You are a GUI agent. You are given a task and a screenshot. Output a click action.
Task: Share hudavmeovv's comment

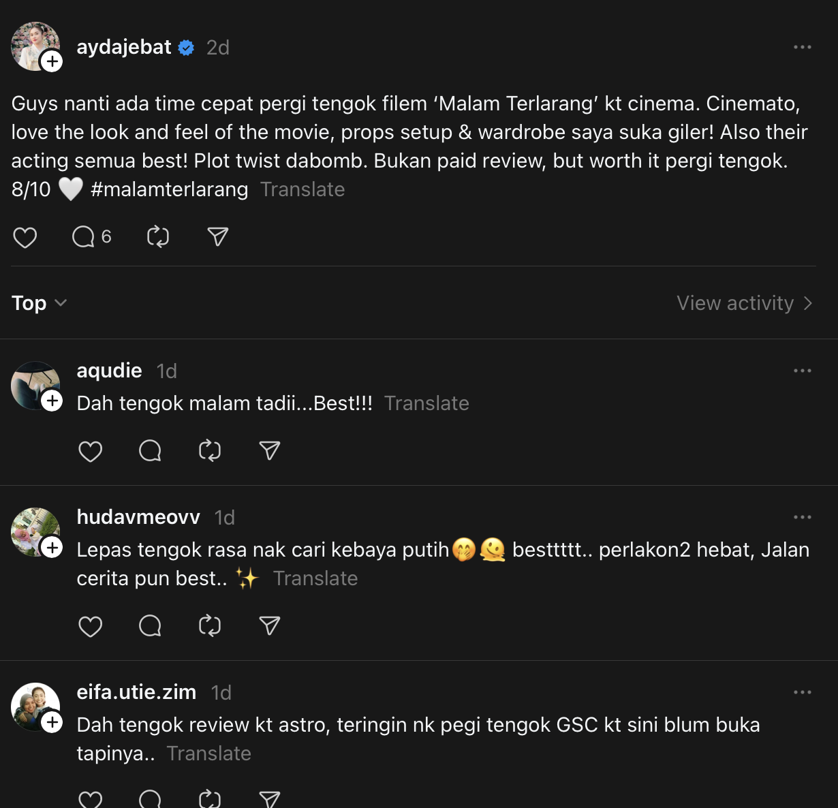coord(270,626)
